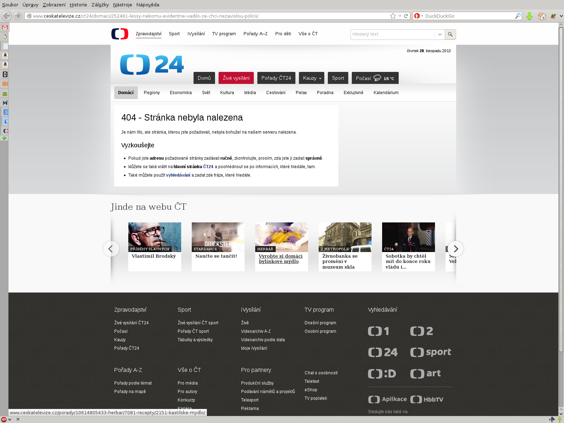Click the Domů navigation button
Screen dimensions: 564x423
(x=204, y=78)
